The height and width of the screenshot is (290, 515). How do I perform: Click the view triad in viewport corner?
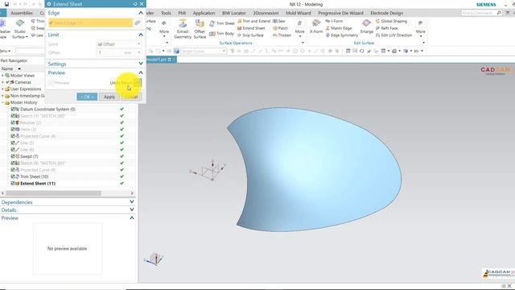coord(154,259)
